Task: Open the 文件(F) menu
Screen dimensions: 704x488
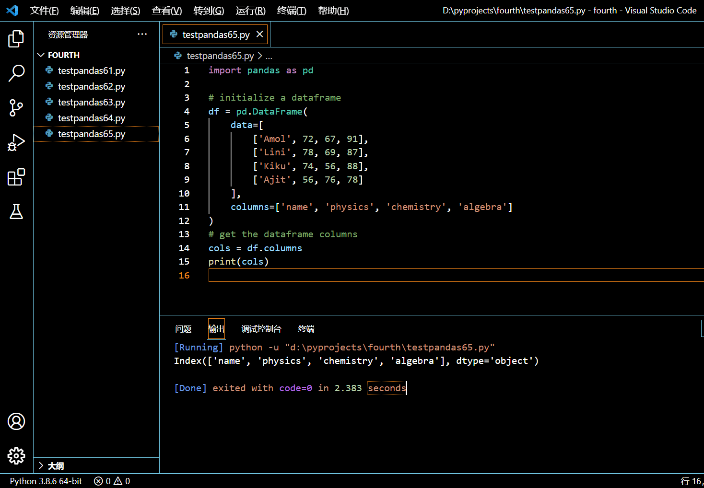Action: tap(44, 11)
